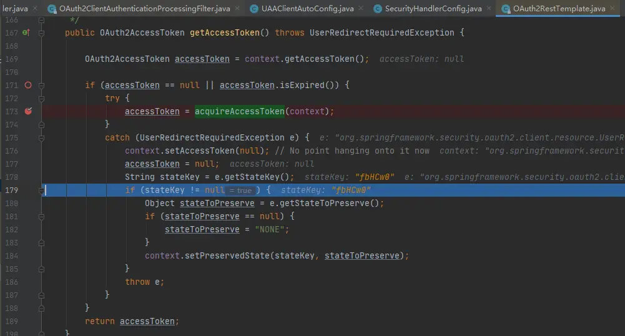Click UserRedirectRequiredException in the throws clause
Viewport: 625px width, 336px height.
point(382,32)
